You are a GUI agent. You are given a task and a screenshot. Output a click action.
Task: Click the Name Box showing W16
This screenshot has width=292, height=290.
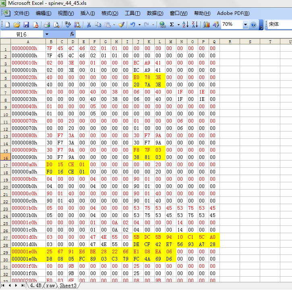click(x=22, y=34)
